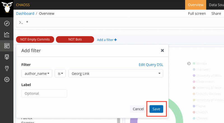This screenshot has height=123, width=224.
Task: Open the Visualize chart icon
Action: [7, 34]
